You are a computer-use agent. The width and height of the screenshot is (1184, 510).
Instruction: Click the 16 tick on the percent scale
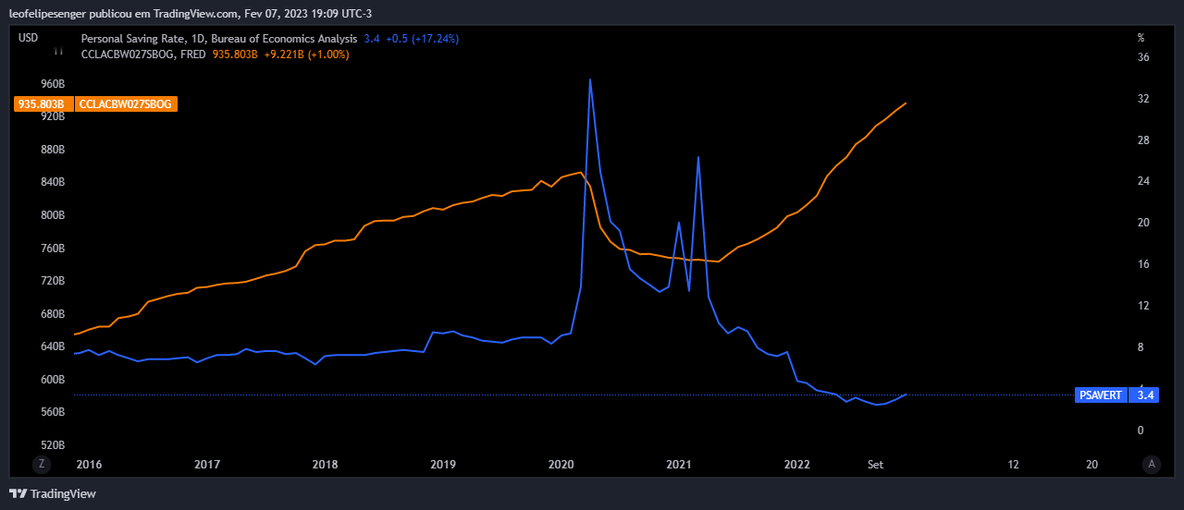pos(1143,264)
